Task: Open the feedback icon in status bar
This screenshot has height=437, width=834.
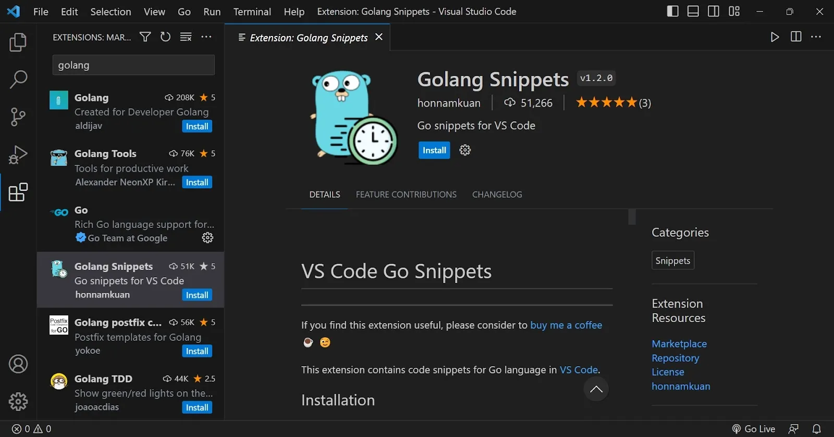Action: (x=794, y=429)
